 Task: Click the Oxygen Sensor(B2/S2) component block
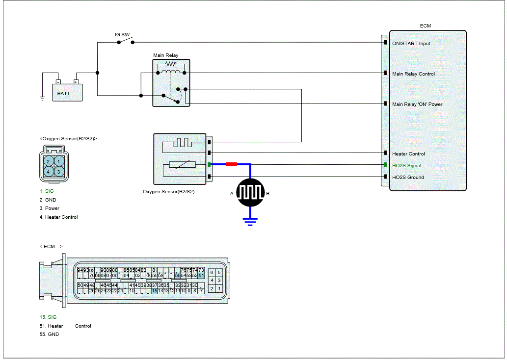(x=180, y=159)
